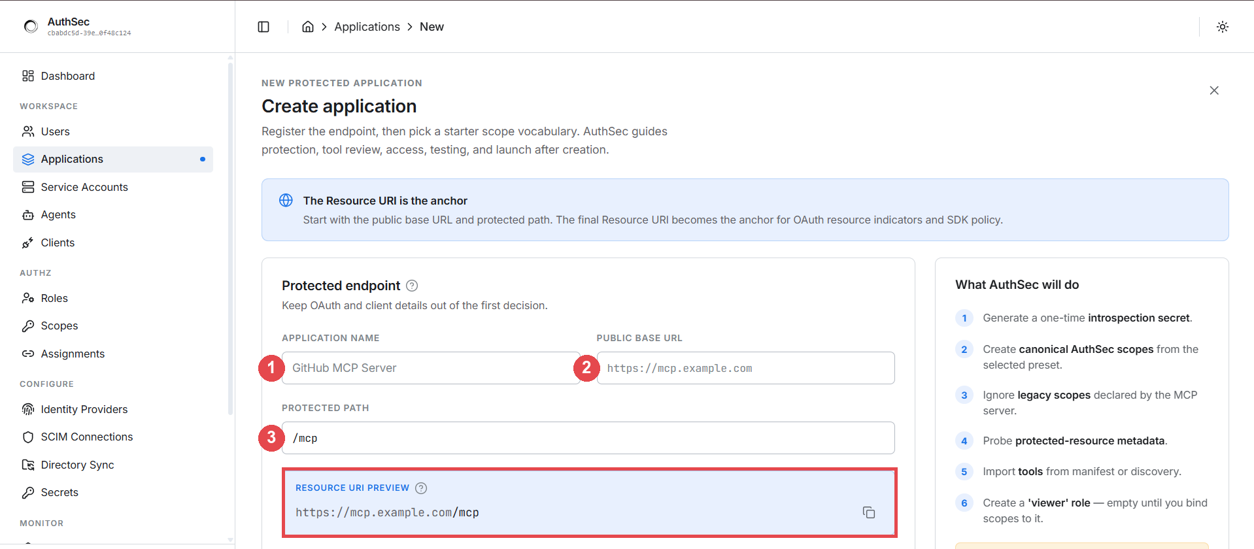The width and height of the screenshot is (1254, 549).
Task: Click 'The Resource URI is the anchor' heading
Action: coord(385,201)
